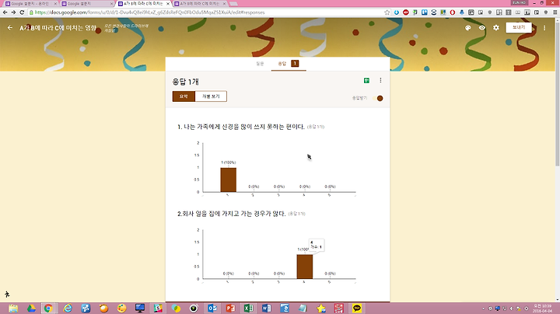This screenshot has height=314, width=560.
Task: Click the yellow star taskbar icon
Action: click(x=320, y=308)
